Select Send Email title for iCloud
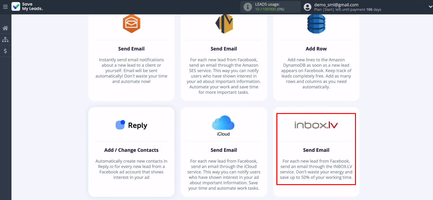 tap(224, 150)
